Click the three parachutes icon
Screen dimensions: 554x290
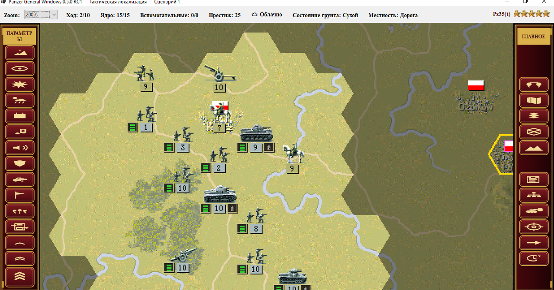point(19,211)
